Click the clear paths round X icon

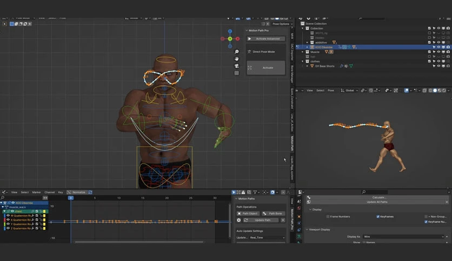click(238, 220)
